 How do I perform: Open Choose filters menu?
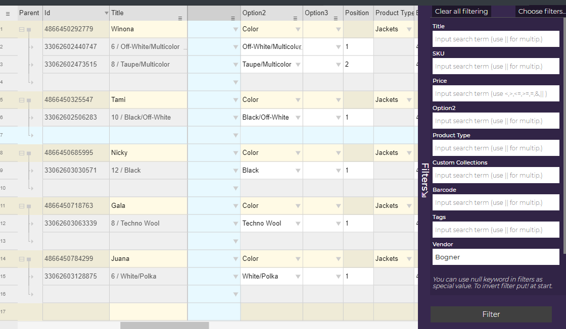pyautogui.click(x=541, y=11)
